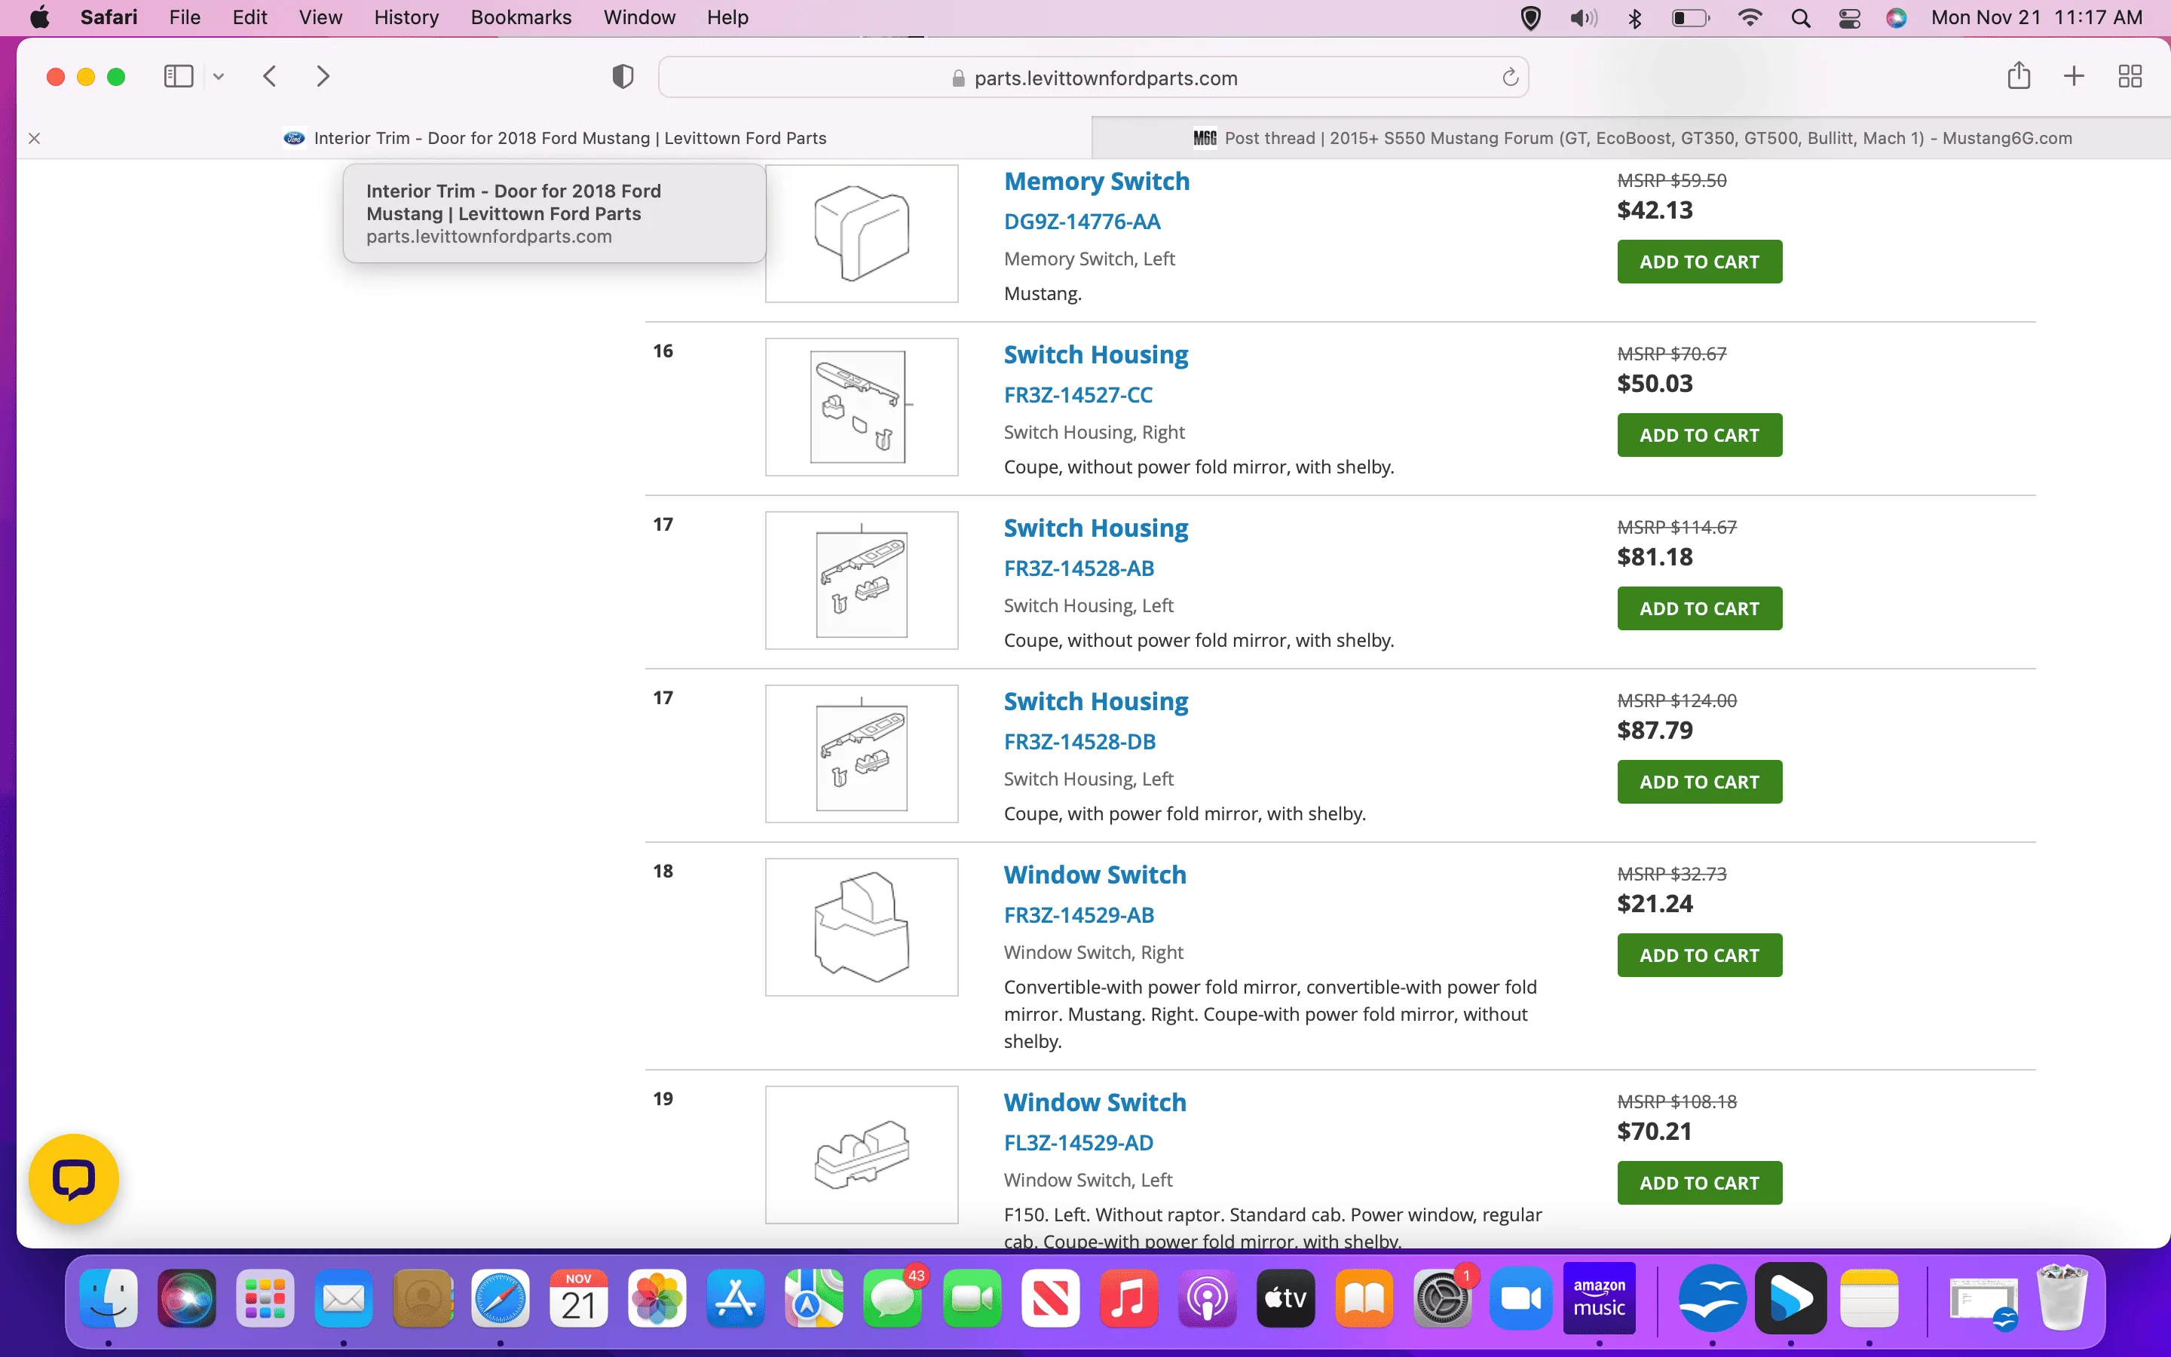The height and width of the screenshot is (1357, 2171).
Task: Select the Interior Trim Levittown Ford Parts tab
Action: [554, 138]
